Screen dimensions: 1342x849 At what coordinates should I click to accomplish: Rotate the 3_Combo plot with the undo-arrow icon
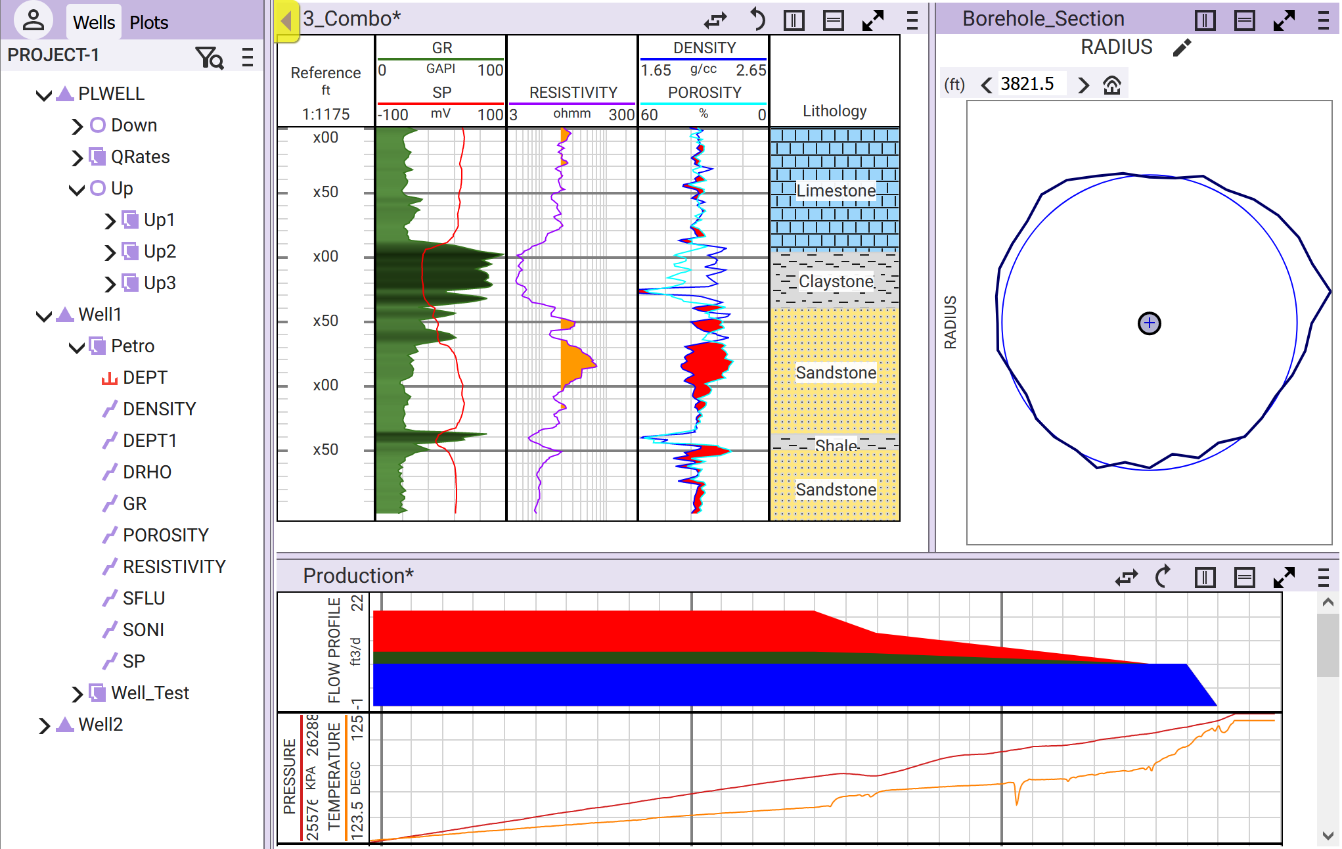[757, 20]
